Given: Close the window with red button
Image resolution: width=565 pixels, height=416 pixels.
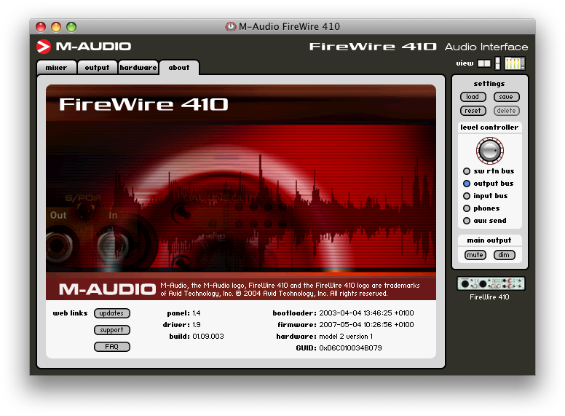Looking at the screenshot, I should (x=41, y=27).
